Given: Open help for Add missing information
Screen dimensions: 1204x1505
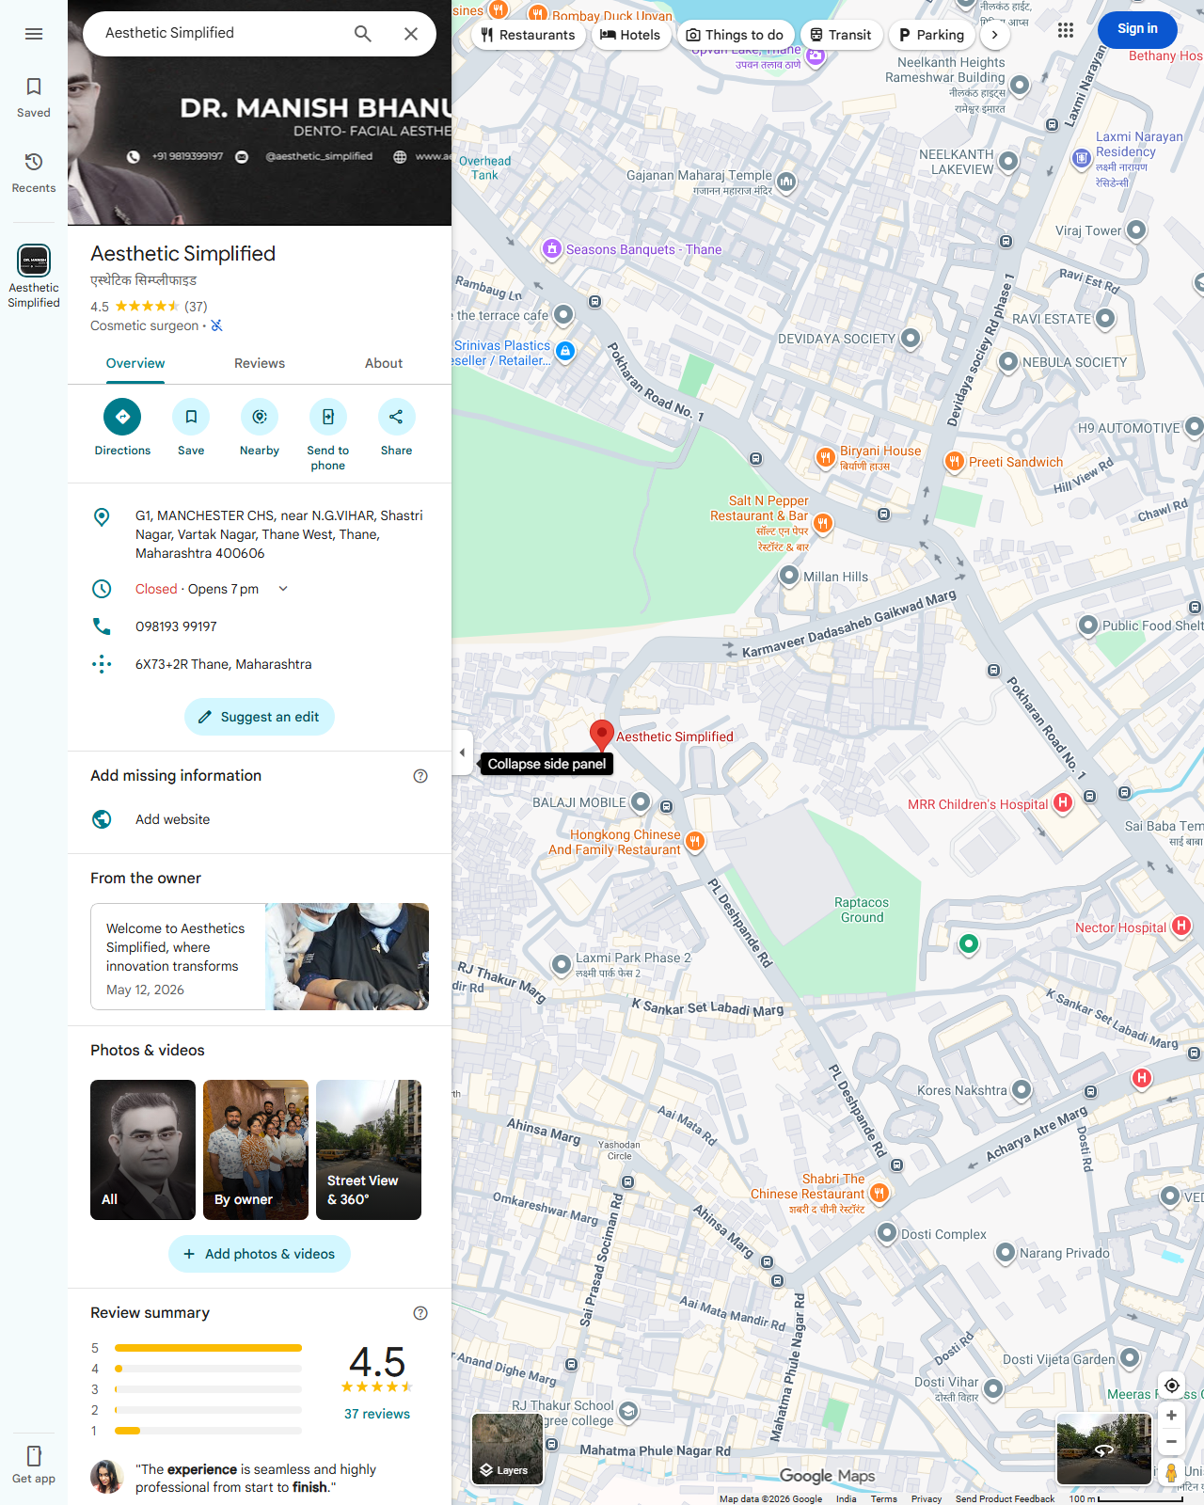Looking at the screenshot, I should pyautogui.click(x=420, y=776).
